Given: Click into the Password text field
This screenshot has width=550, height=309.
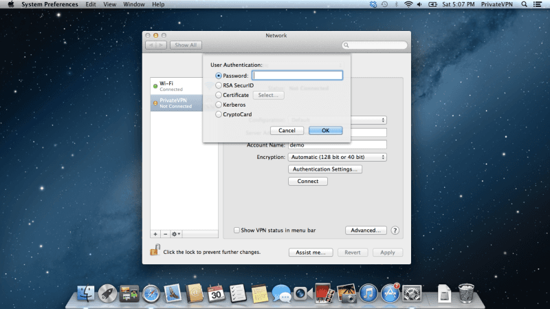Looking at the screenshot, I should coord(297,76).
